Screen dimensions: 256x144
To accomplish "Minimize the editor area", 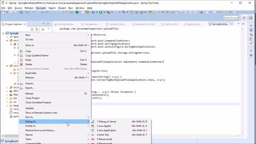I will (x=238, y=24).
